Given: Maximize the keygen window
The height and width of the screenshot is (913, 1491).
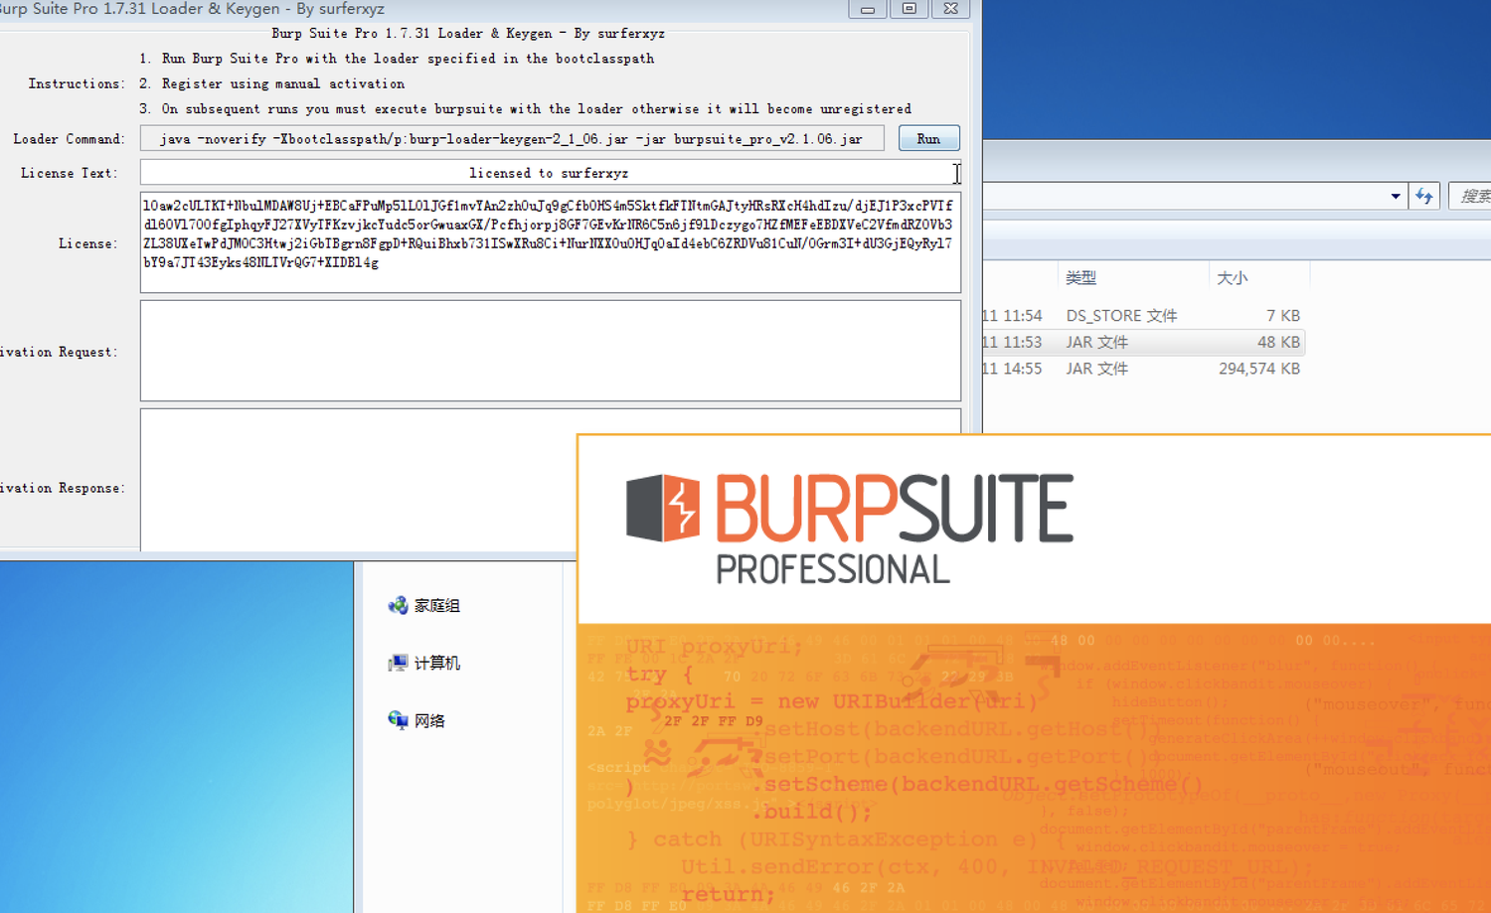Looking at the screenshot, I should [x=909, y=8].
